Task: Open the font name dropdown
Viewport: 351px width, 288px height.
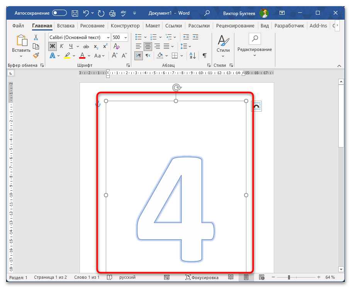Action: (108, 37)
